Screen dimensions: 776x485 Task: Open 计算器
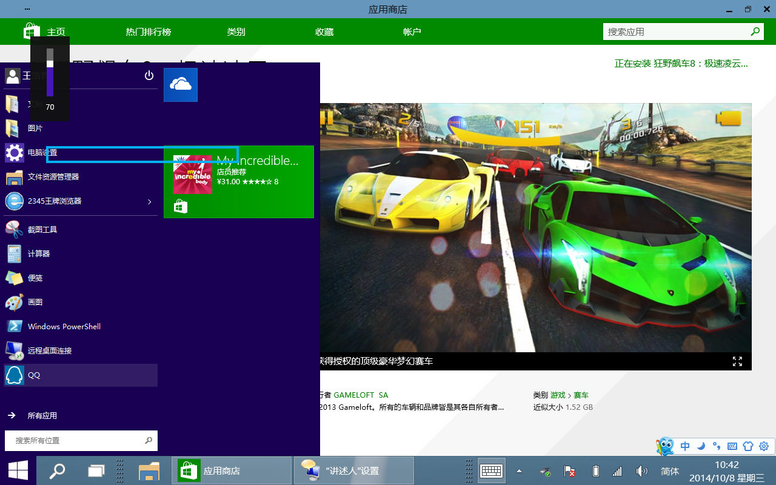tap(81, 253)
